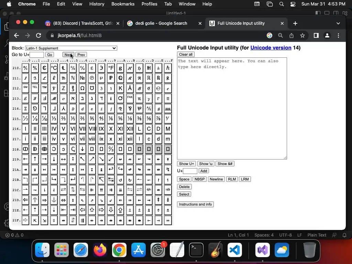Insert the TEL telephone sign character
Viewport: 352px width, 264px height.
tap(35, 88)
